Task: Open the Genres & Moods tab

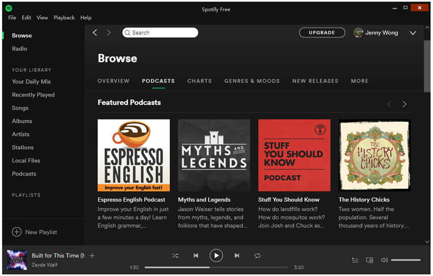Action: 252,81
